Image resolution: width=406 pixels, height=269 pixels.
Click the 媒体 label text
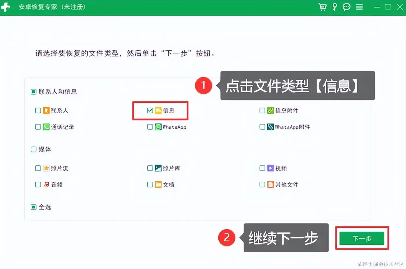tap(45, 149)
